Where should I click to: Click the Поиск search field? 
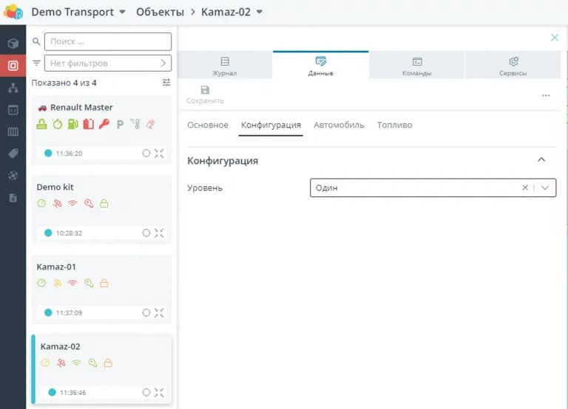pos(107,41)
